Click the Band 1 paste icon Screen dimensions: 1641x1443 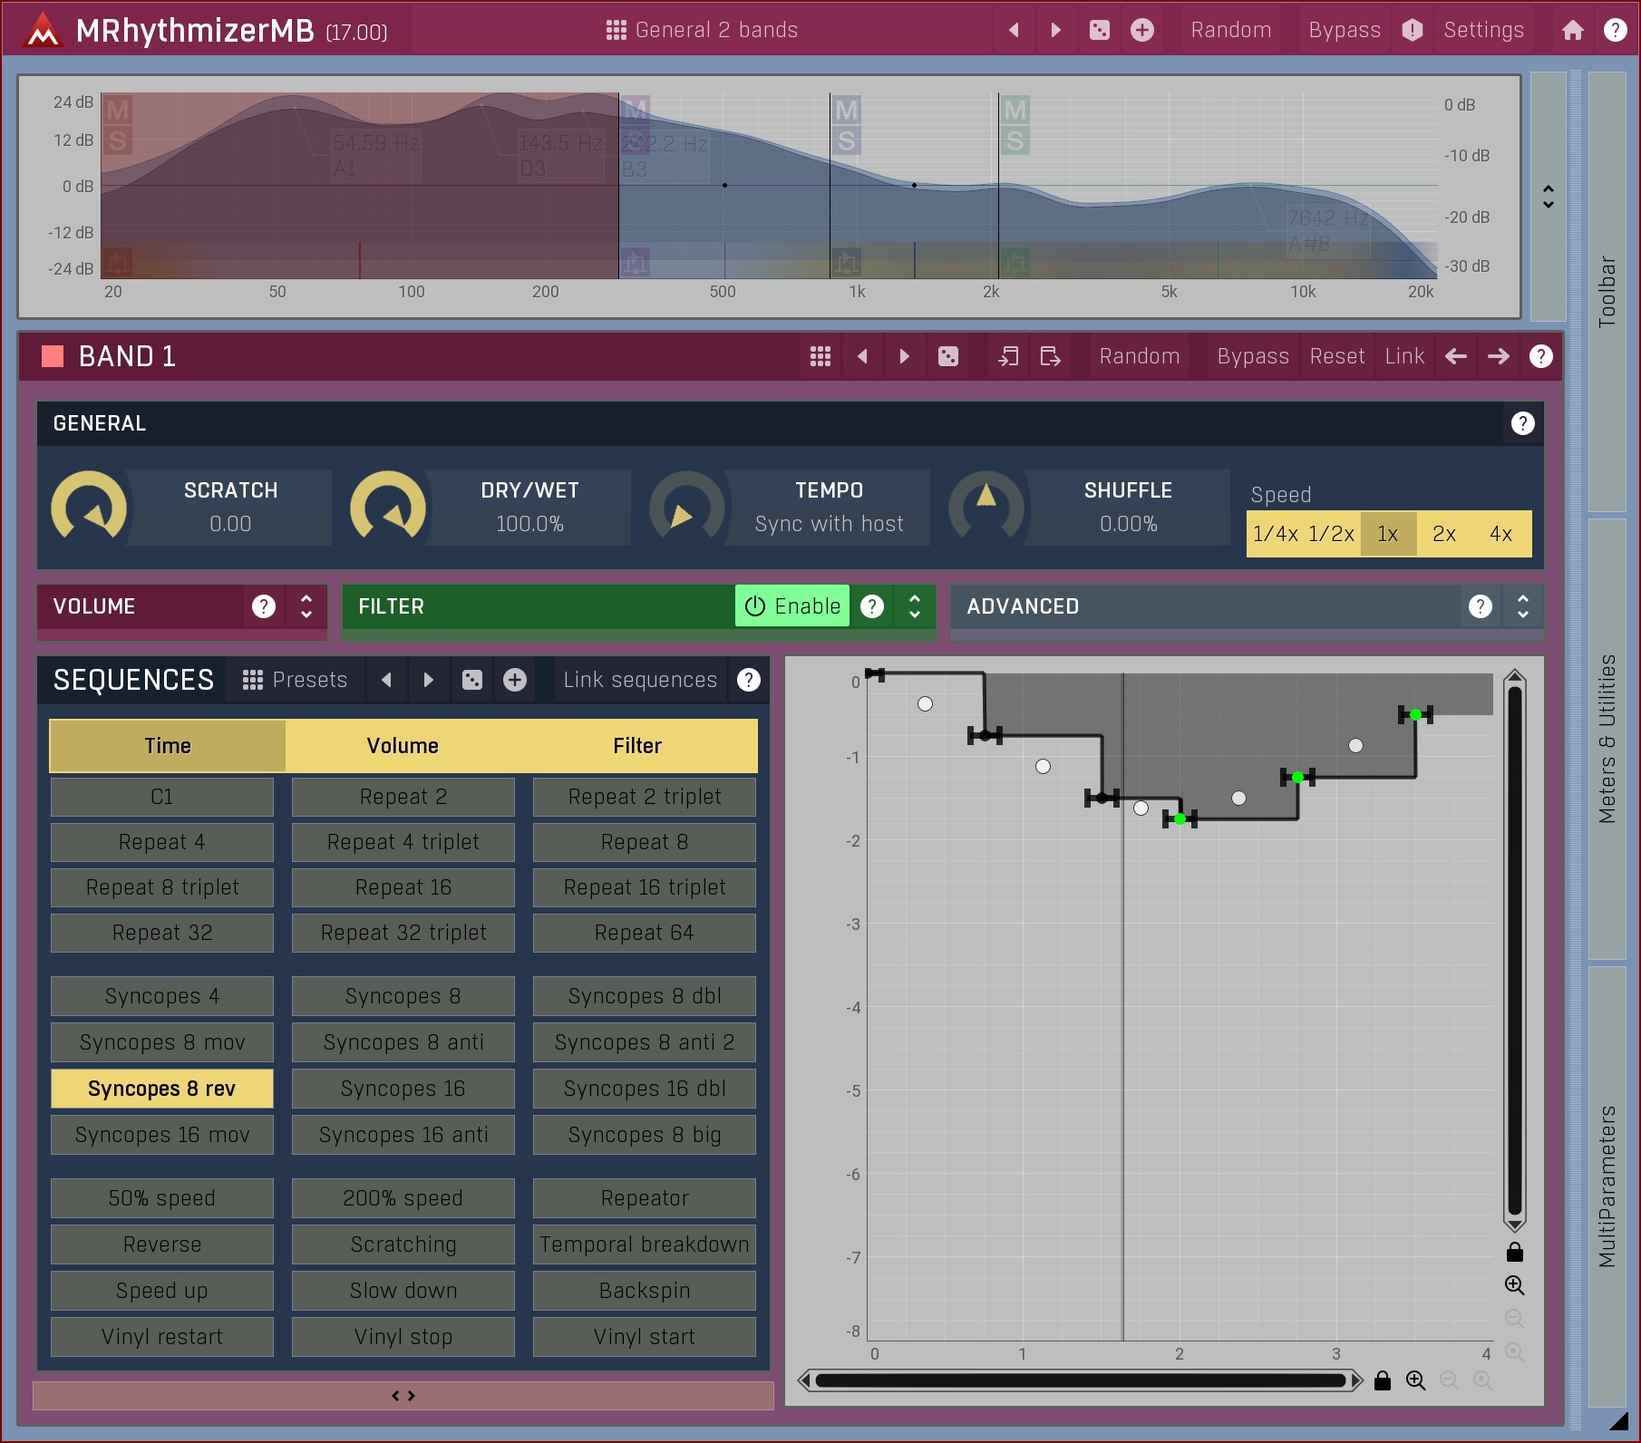tap(1050, 356)
